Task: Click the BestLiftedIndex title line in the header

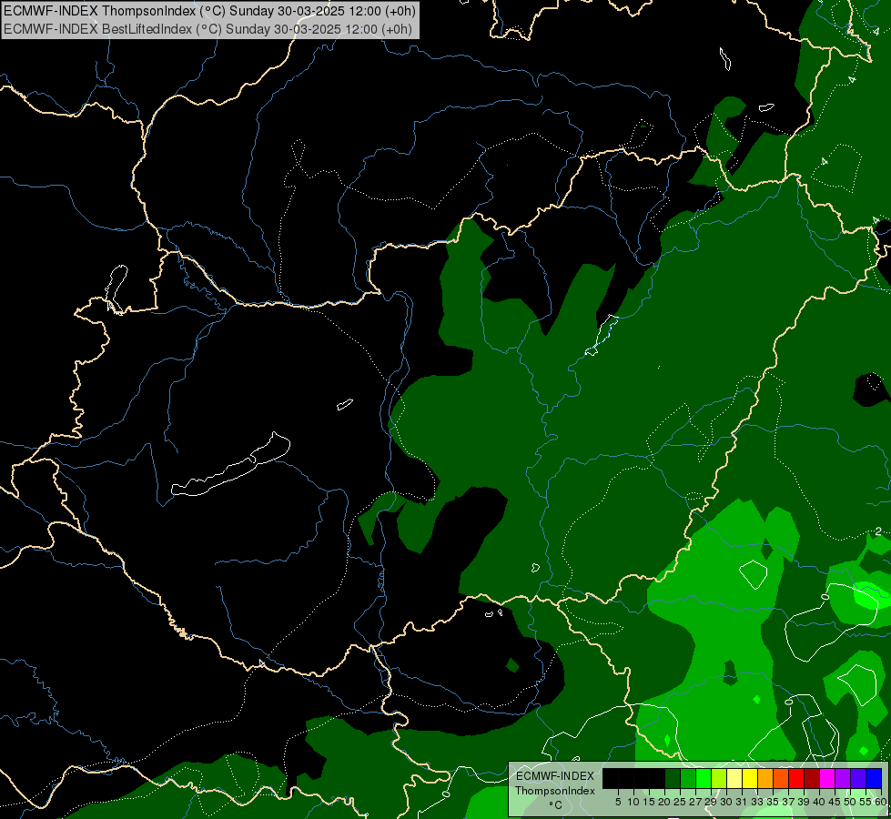Action: 208,29
